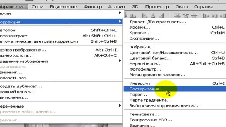Open the Просмотр menu
Viewport: 226px width, 127px height.
157,7
